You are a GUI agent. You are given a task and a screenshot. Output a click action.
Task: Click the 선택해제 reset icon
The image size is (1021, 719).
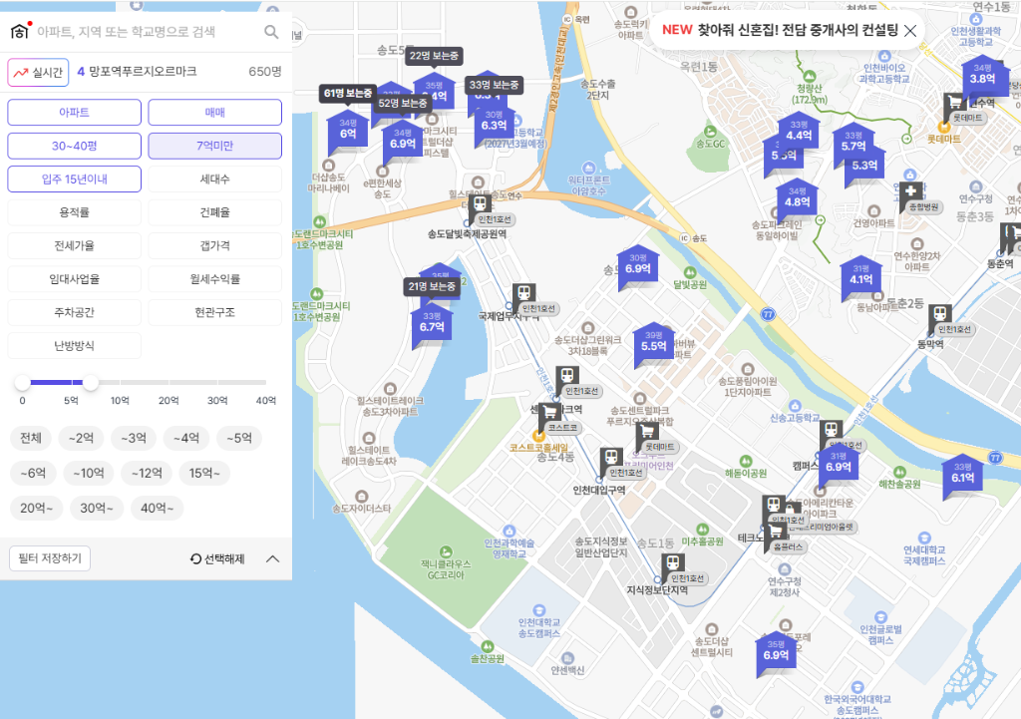coord(195,558)
